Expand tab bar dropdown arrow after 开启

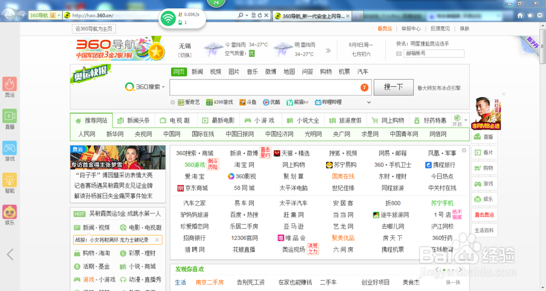coord(466,121)
